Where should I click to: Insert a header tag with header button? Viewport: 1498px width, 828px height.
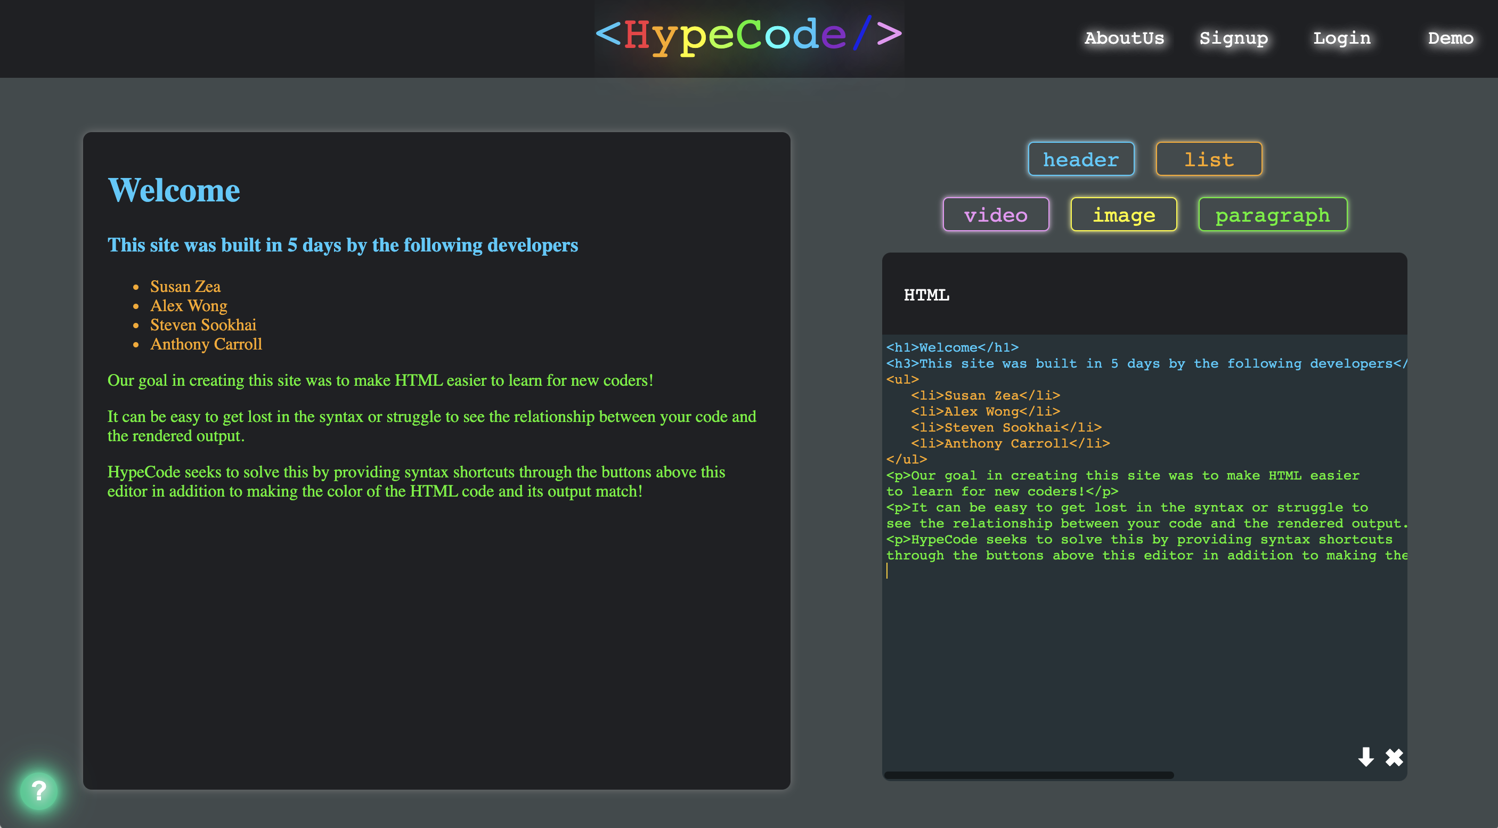coord(1081,159)
